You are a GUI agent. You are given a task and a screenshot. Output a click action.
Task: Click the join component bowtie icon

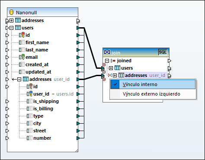pyautogui.click(x=107, y=52)
